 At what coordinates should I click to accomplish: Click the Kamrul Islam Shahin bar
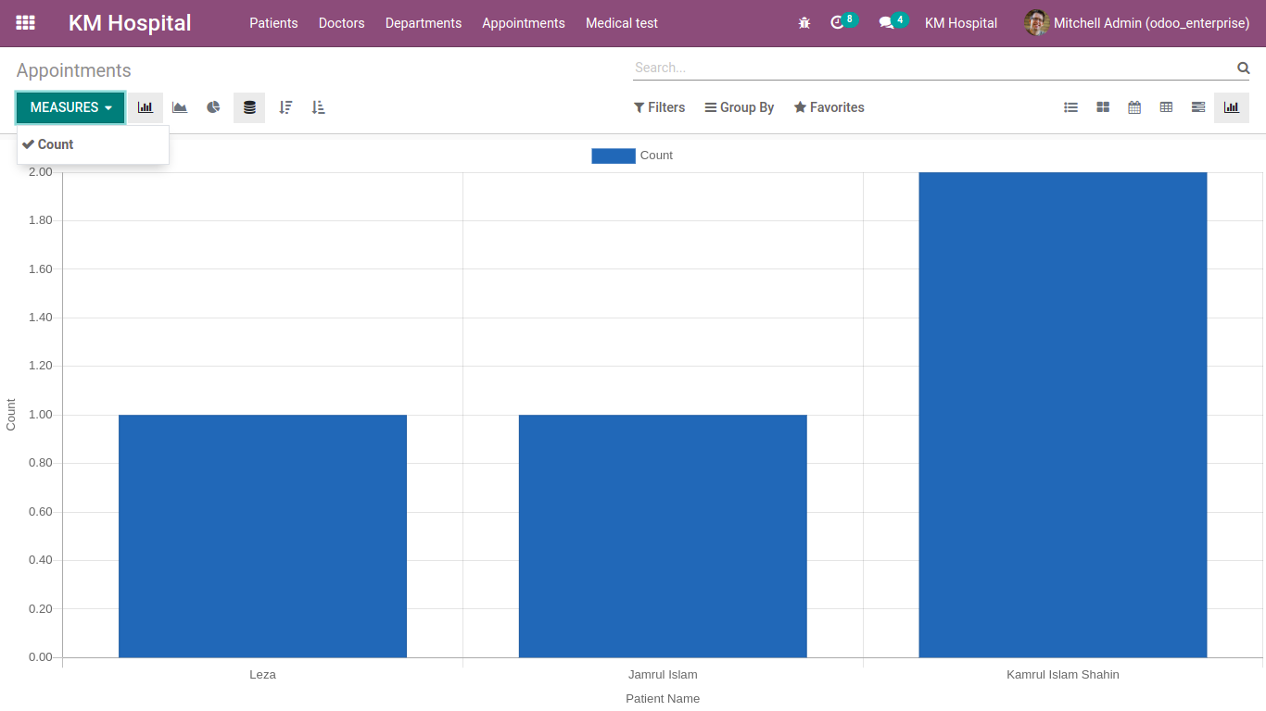click(x=1063, y=415)
